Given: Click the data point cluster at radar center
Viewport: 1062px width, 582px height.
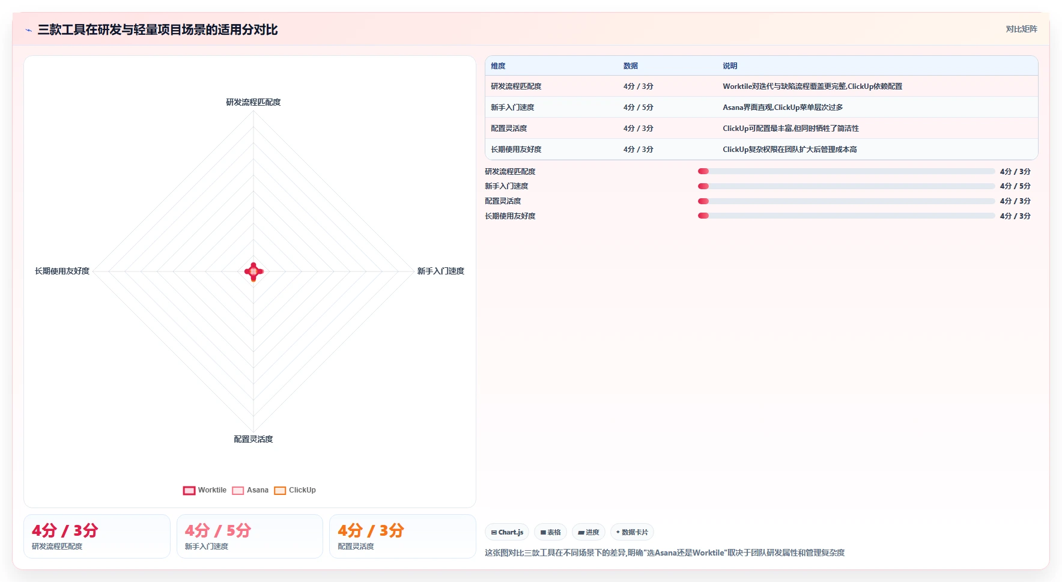Looking at the screenshot, I should (253, 271).
